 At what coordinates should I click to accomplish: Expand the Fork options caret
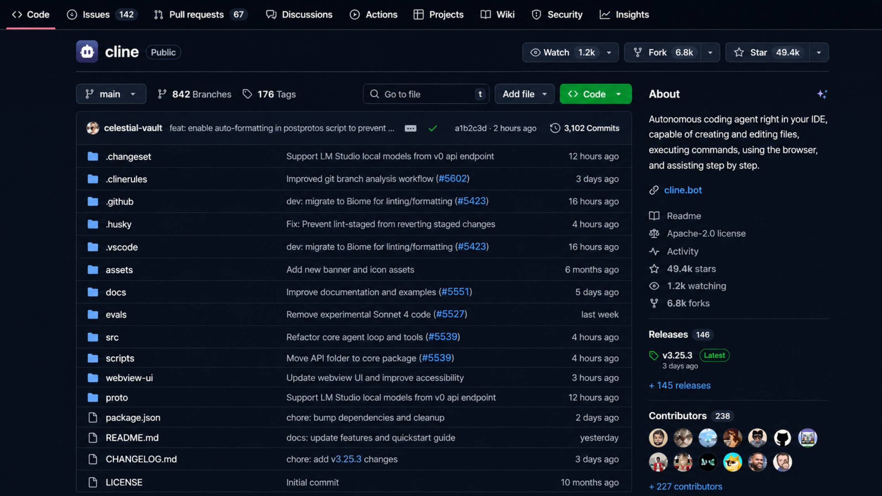[710, 52]
